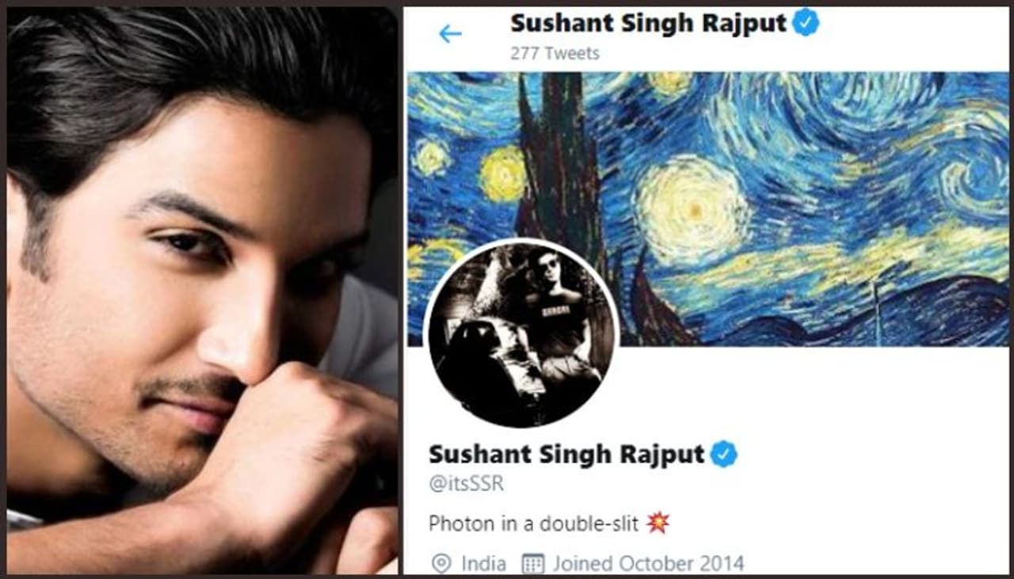Click the large Sushant Singh Rajput profile name
Image resolution: width=1014 pixels, height=579 pixels.
pos(566,454)
